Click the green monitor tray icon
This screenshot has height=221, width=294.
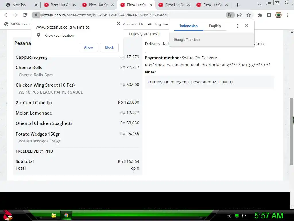[237, 216]
